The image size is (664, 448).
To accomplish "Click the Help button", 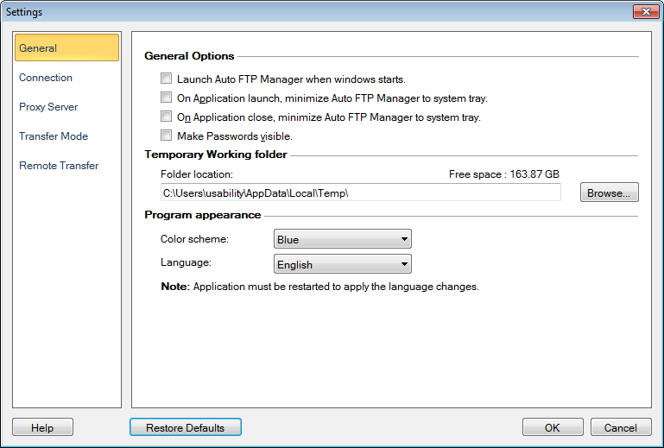I will coord(42,427).
